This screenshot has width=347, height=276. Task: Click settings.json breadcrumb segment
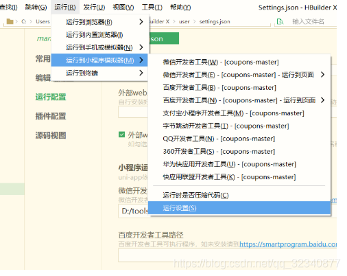click(x=215, y=21)
